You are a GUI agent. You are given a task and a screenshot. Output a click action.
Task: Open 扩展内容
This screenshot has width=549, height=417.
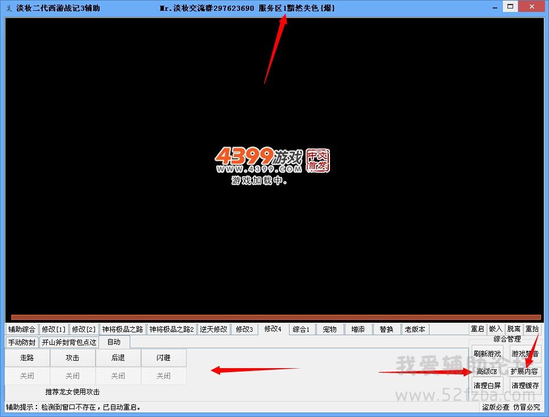[x=525, y=371]
